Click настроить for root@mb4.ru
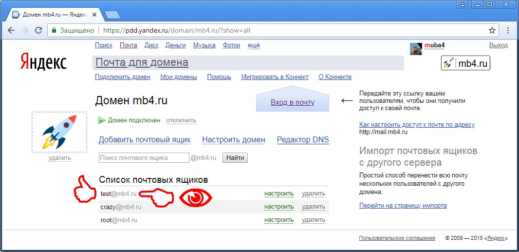This screenshot has width=519, height=252. pos(278,220)
